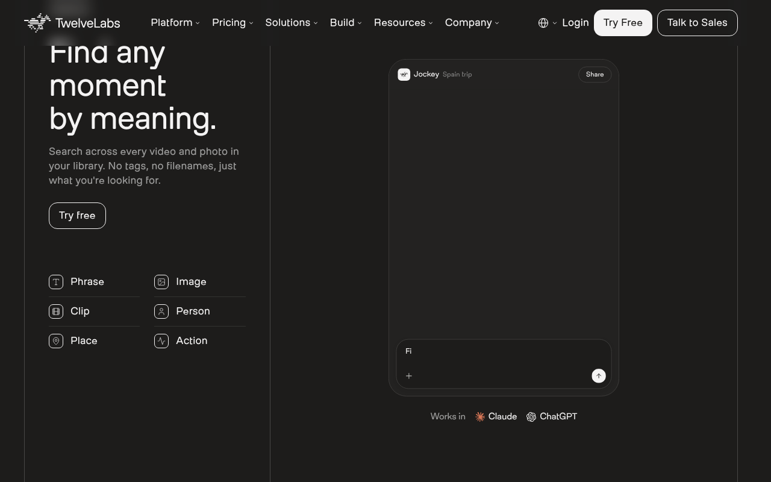Click the plus attachment icon in chat input
This screenshot has height=482, width=771.
(409, 376)
